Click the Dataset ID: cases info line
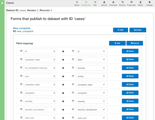The height and width of the screenshot is (120, 155). (x=29, y=10)
